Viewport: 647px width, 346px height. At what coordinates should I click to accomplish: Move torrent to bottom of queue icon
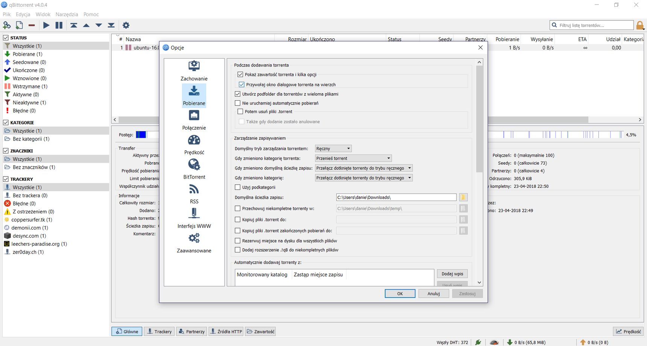(111, 25)
